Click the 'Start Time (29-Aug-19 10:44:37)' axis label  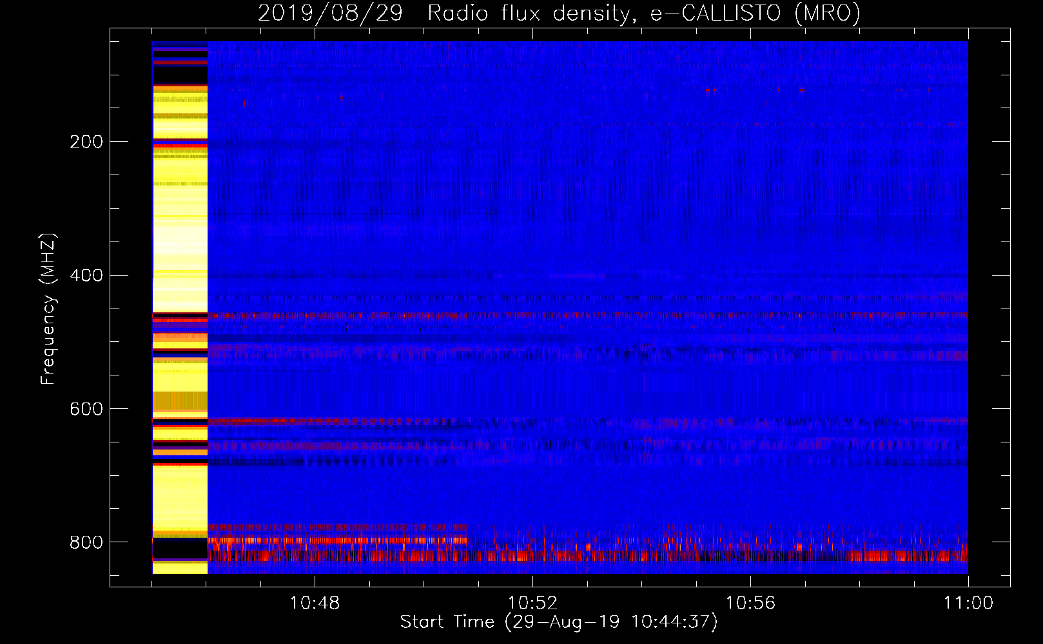559,622
